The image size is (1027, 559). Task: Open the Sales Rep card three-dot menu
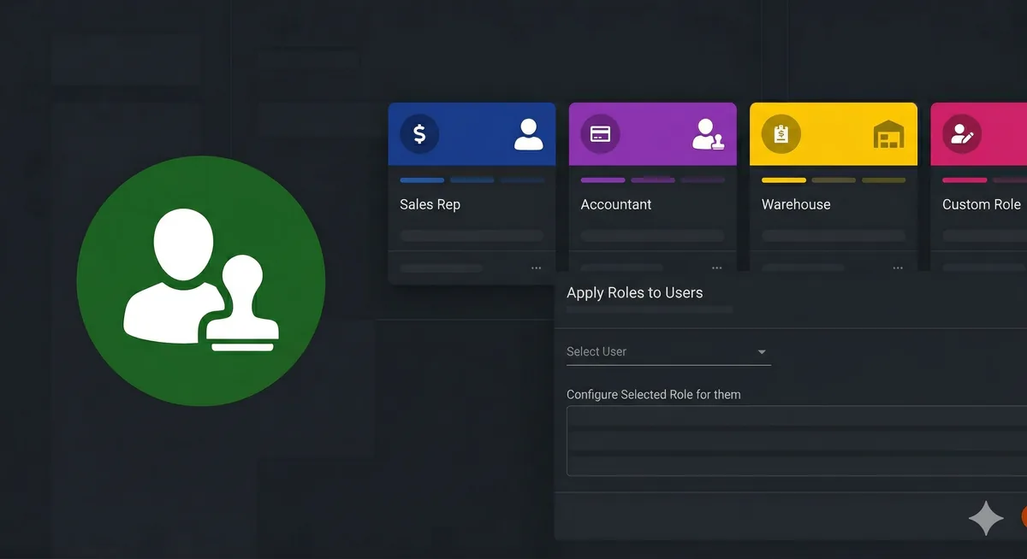pos(536,268)
